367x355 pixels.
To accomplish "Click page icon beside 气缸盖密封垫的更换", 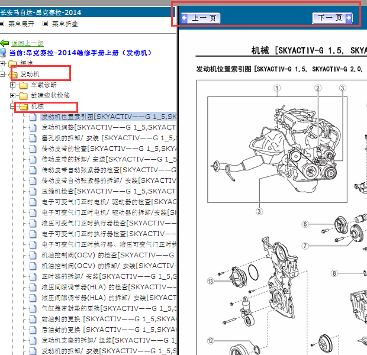I will click(x=33, y=309).
